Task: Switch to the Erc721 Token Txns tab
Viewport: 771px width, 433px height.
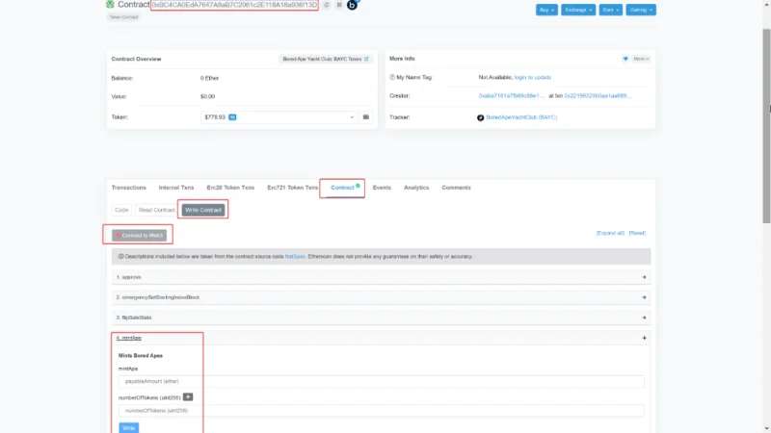Action: [x=293, y=188]
